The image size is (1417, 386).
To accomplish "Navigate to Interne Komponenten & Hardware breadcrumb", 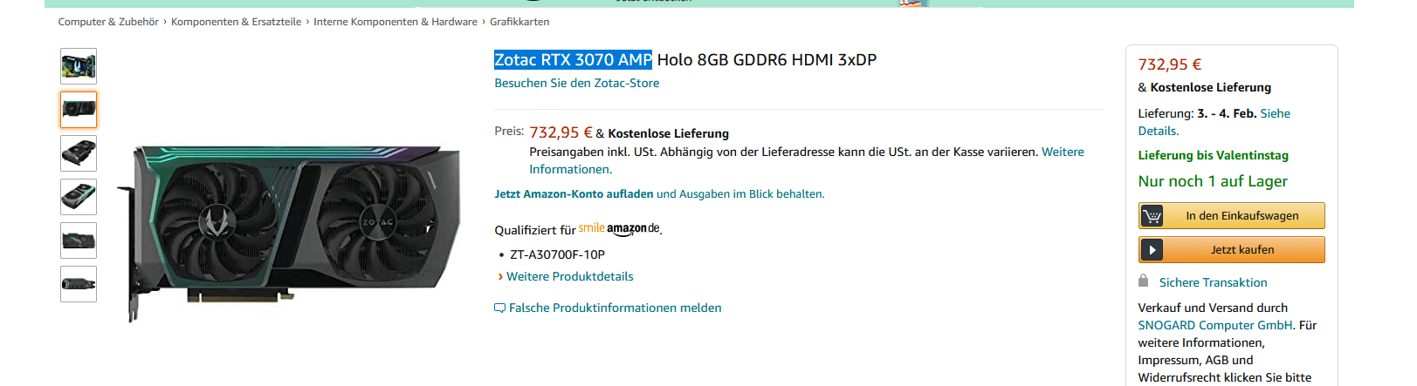I will click(396, 22).
